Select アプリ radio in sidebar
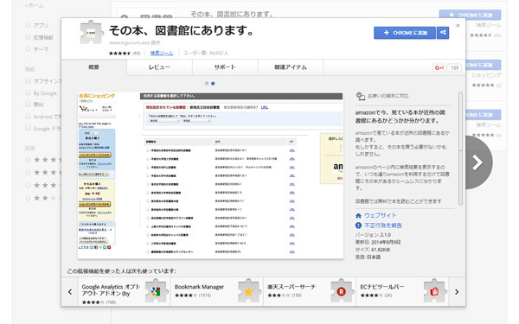Viewport: 519px width, 324px height. coord(28,25)
